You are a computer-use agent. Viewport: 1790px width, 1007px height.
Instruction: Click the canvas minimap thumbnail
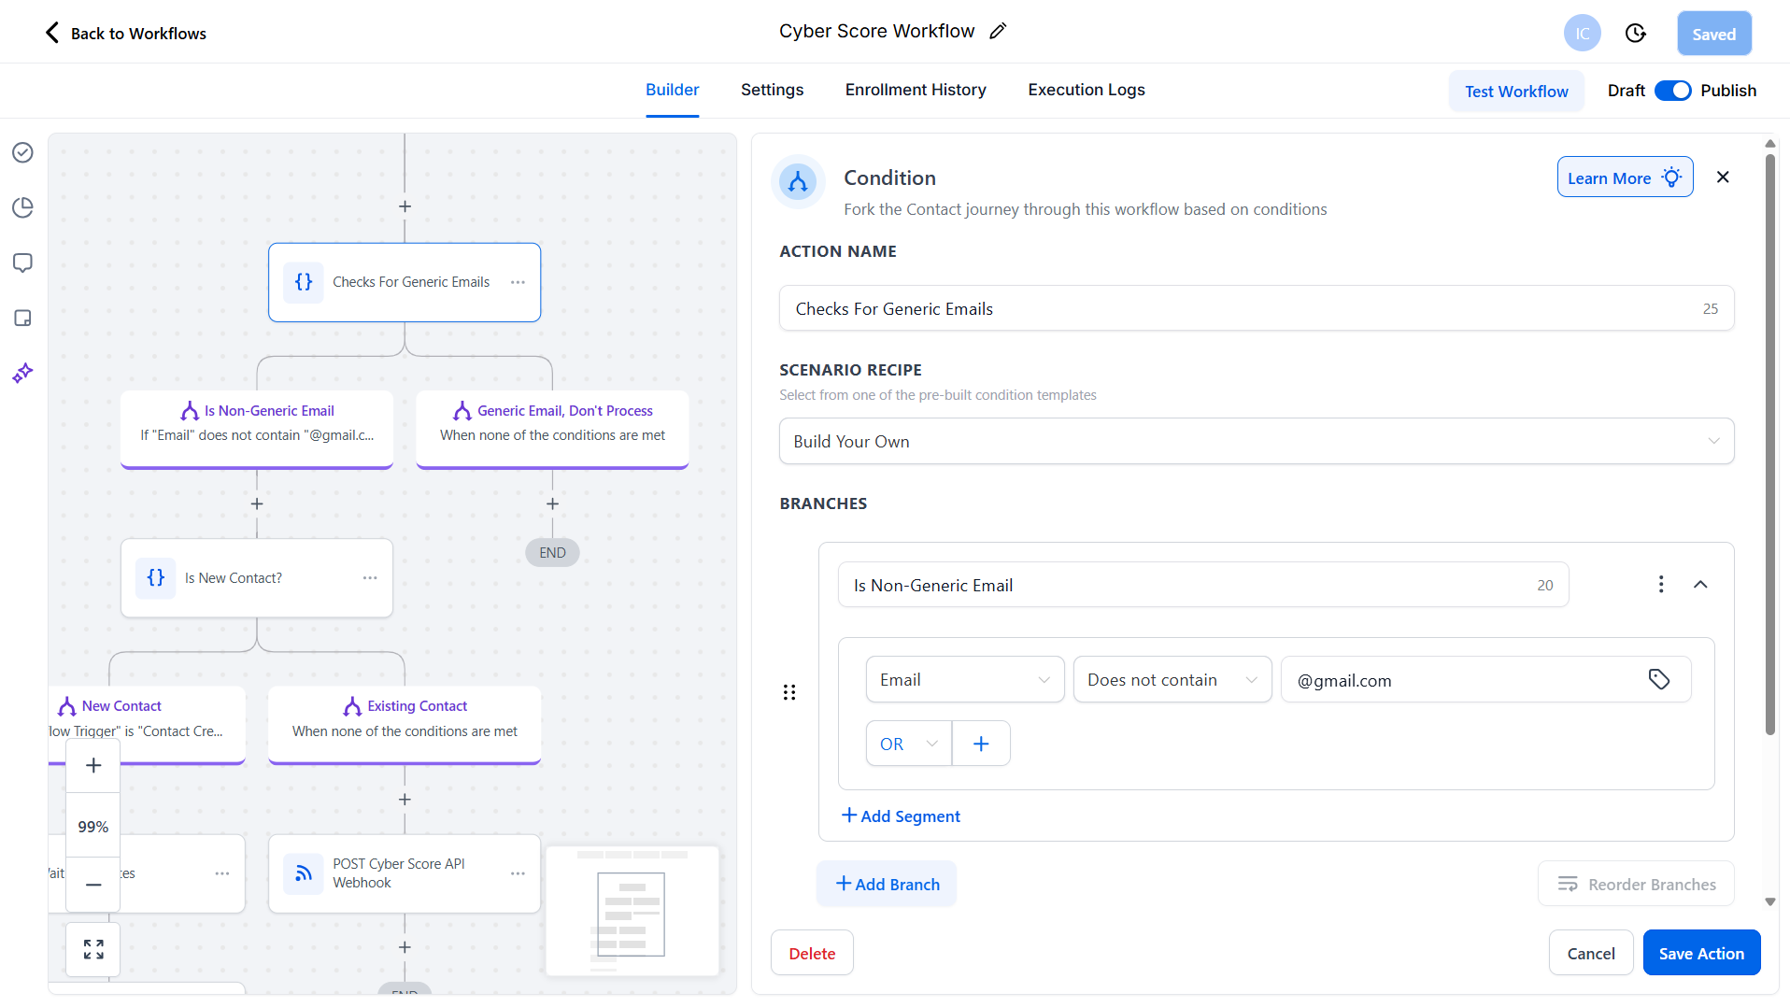coord(632,911)
